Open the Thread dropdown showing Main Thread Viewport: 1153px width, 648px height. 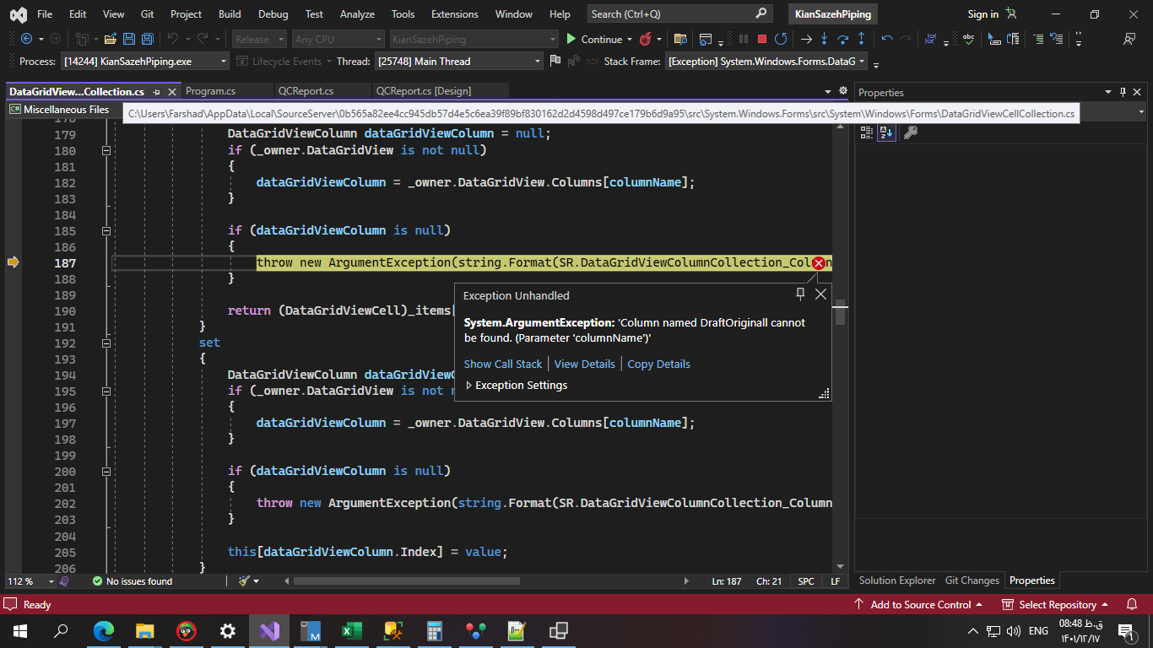pyautogui.click(x=538, y=62)
